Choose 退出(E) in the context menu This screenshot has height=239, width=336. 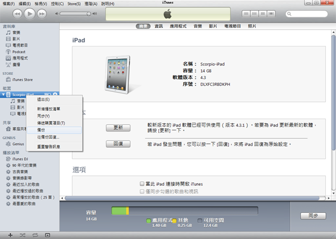(x=54, y=100)
